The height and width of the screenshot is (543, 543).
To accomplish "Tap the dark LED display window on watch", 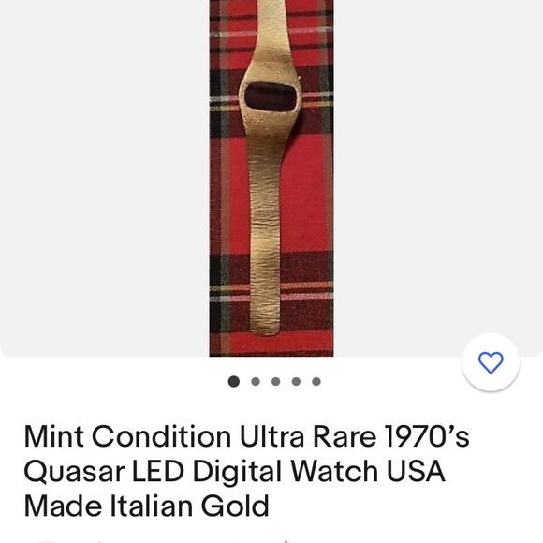I will coord(271,95).
